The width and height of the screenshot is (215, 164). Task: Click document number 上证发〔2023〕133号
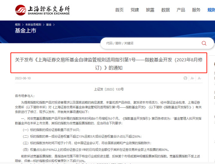pyautogui.click(x=109, y=89)
